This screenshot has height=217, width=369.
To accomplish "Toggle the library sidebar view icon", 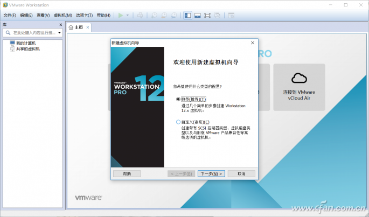I will coord(187,16).
